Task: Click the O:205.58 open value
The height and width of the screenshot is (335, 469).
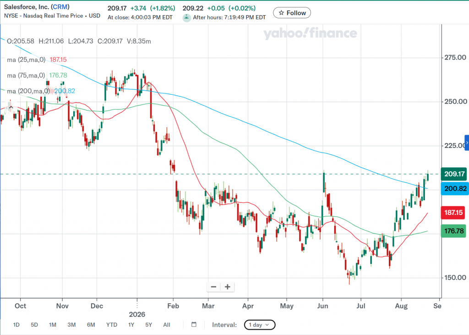Action: tap(20, 41)
